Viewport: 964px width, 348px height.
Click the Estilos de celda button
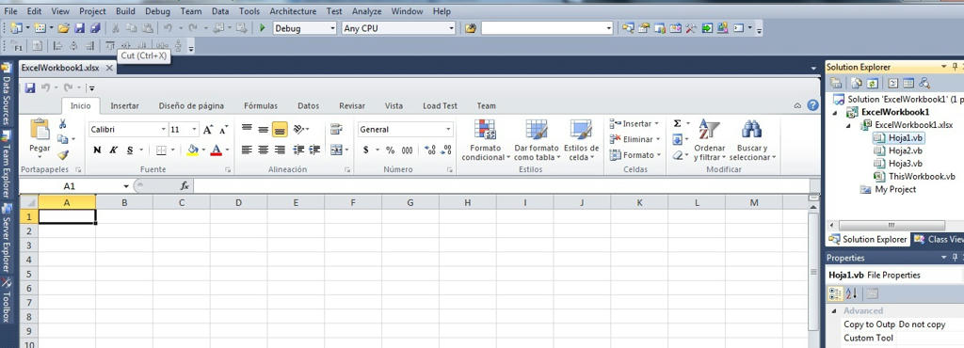581,140
